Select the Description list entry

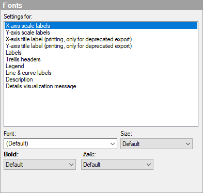[101, 79]
